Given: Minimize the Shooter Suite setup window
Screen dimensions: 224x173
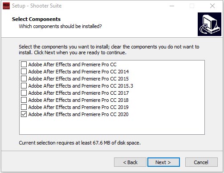Looking at the screenshot, I should [x=172, y=6].
